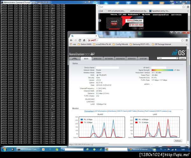Click the orange app icon in taskbar

[x=43, y=149]
